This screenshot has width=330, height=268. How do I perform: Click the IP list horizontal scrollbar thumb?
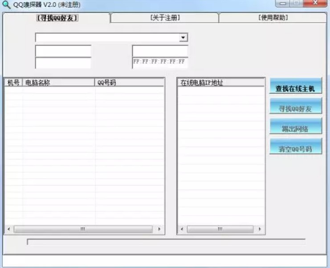(220, 229)
